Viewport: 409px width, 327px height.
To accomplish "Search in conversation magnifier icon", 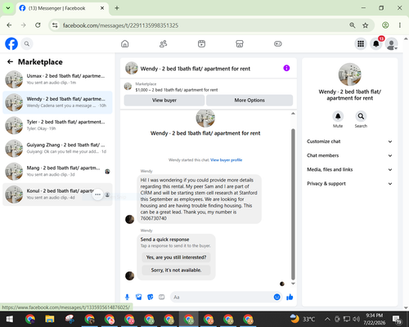I will 361,116.
